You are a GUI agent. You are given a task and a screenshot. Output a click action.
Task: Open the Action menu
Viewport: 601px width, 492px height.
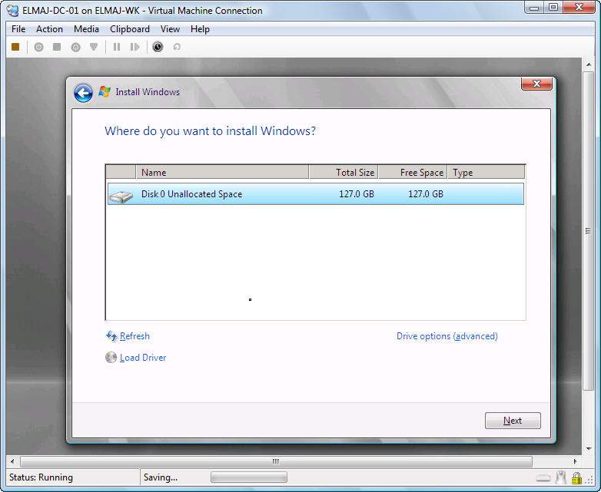point(49,29)
